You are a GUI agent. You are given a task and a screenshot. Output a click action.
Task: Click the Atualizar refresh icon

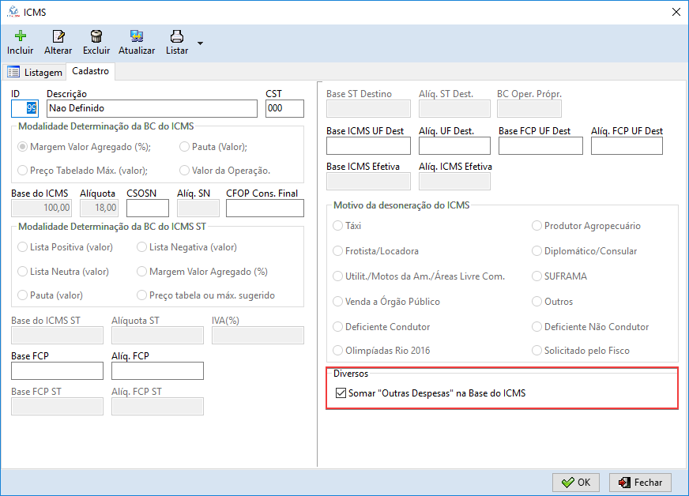(x=137, y=36)
